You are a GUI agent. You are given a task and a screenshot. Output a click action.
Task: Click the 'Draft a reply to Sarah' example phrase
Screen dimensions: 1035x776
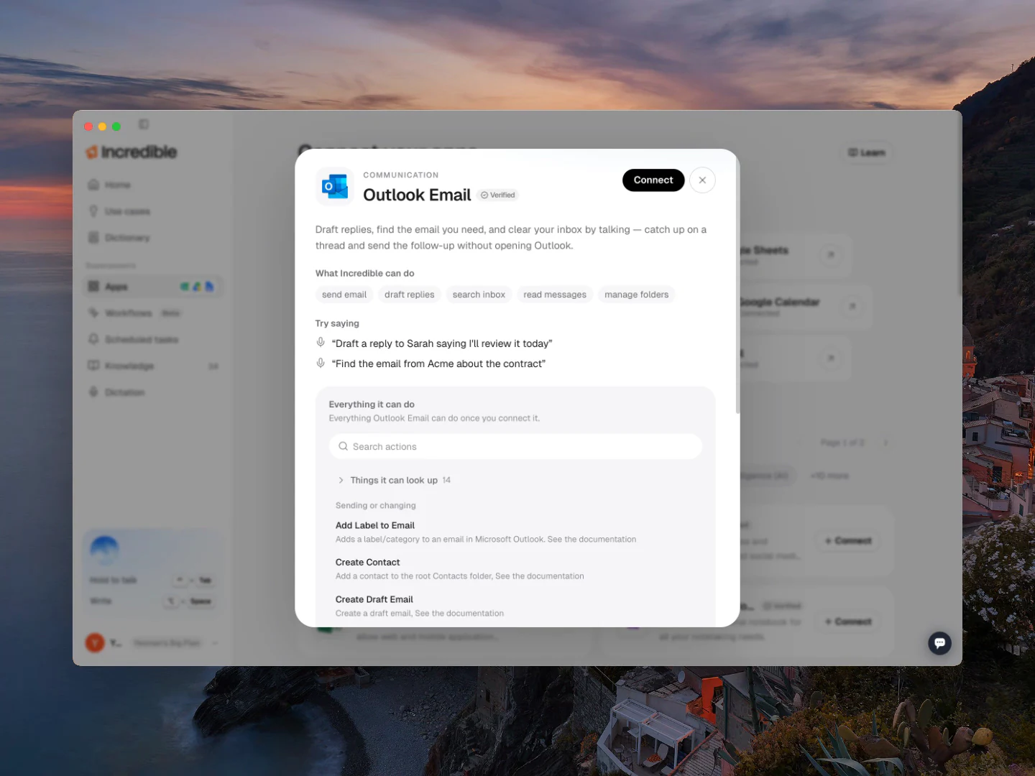pos(442,343)
